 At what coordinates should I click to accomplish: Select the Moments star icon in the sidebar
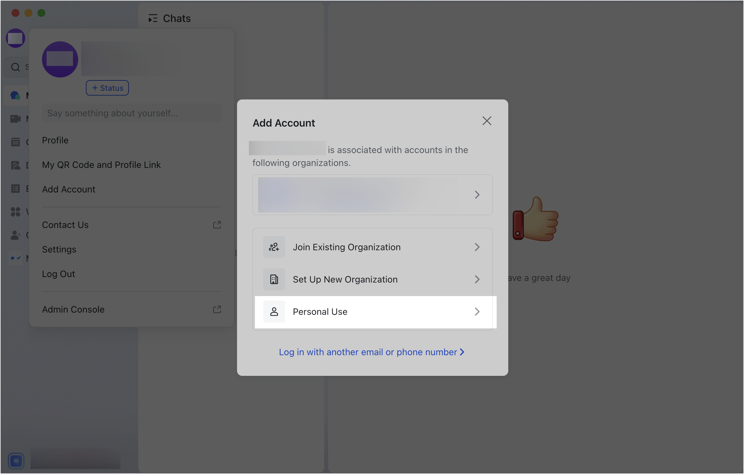(15, 258)
